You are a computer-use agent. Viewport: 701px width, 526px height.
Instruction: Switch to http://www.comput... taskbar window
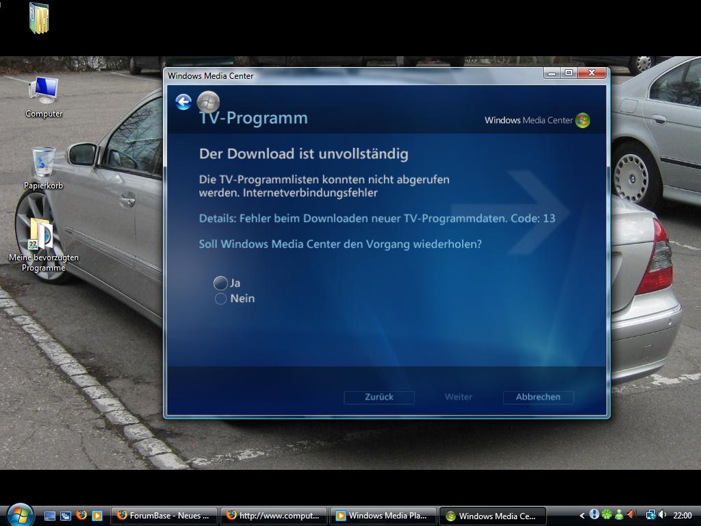(274, 516)
